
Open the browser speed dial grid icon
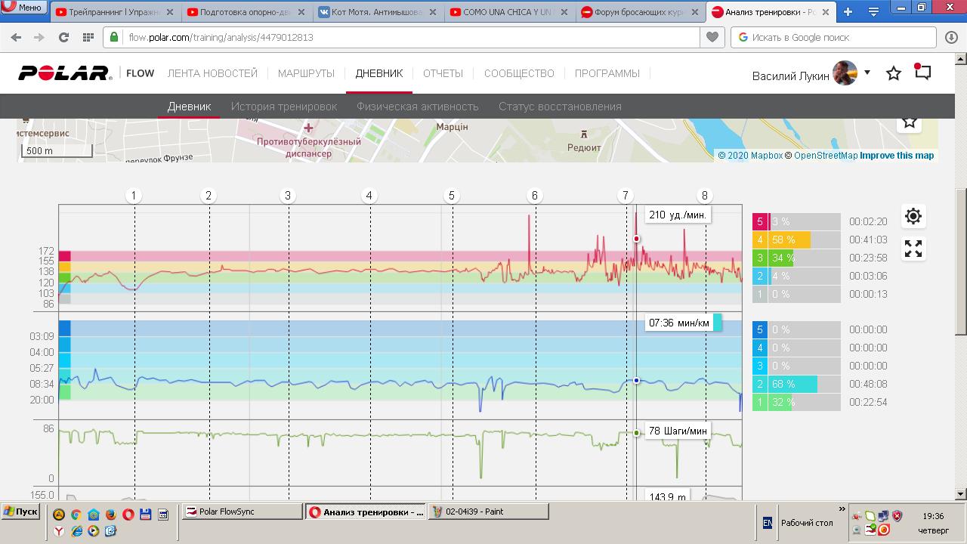coord(88,37)
